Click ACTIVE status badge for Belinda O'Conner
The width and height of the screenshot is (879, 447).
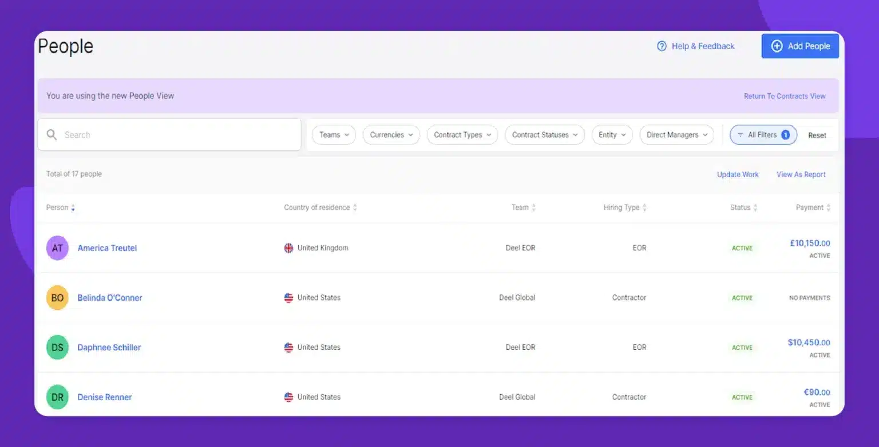point(742,298)
